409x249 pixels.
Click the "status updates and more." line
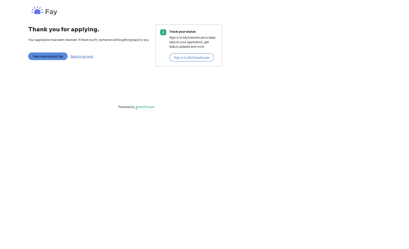pyautogui.click(x=187, y=47)
